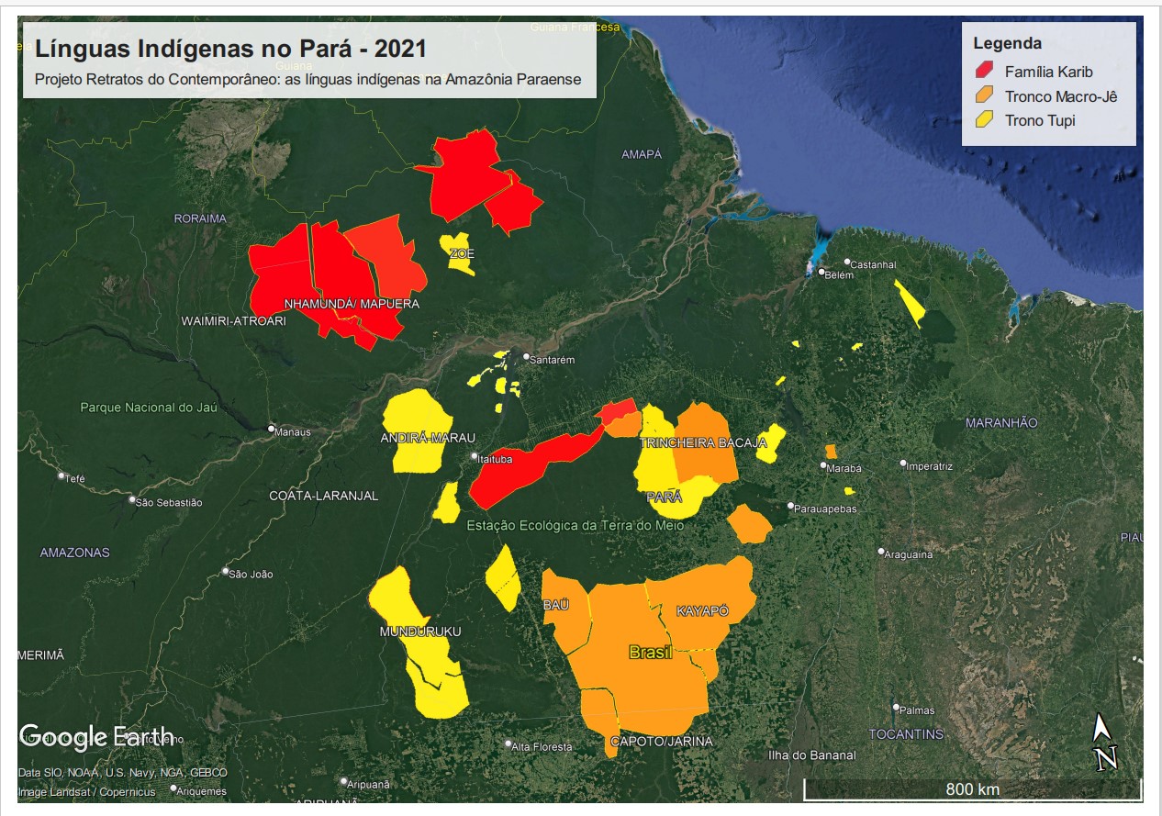Select the Marabá city marker
The image size is (1162, 816).
[x=823, y=465]
